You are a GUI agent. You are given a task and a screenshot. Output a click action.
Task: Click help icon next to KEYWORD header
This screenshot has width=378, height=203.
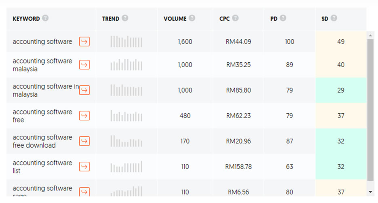click(45, 18)
